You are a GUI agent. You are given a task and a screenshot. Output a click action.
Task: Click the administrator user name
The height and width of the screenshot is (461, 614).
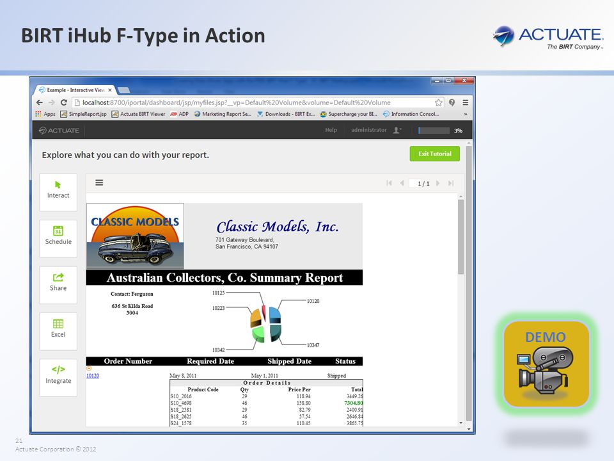tap(369, 130)
